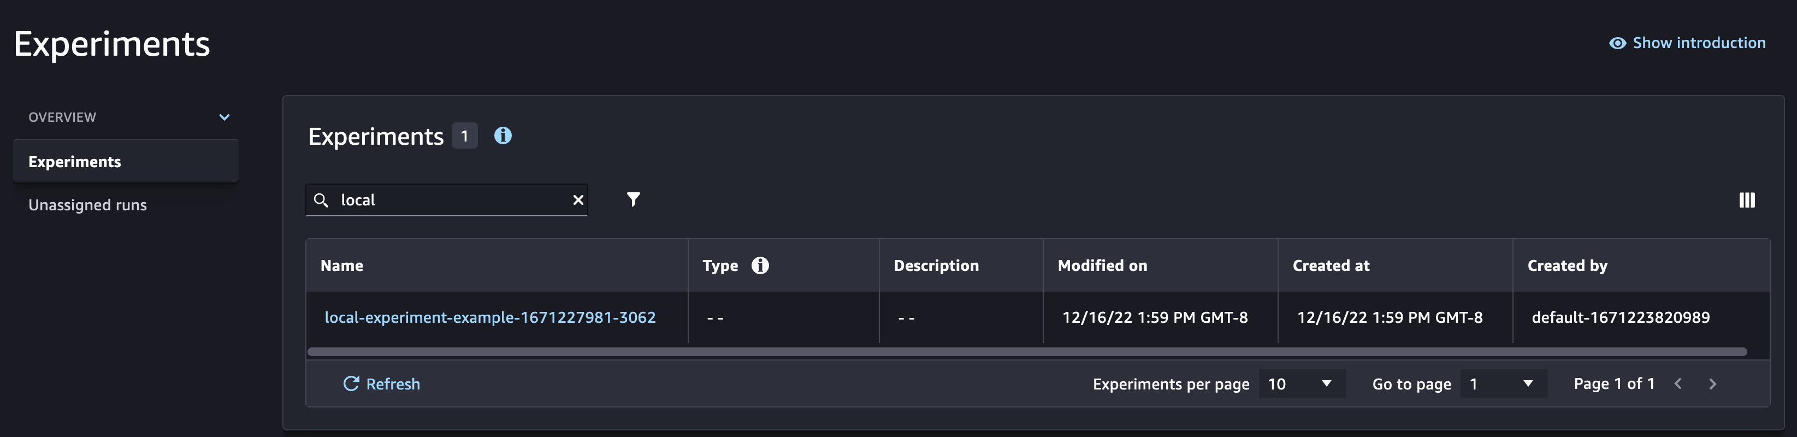Select Unassigned runs in the sidebar
Screen dimensions: 1797x437
(x=87, y=204)
